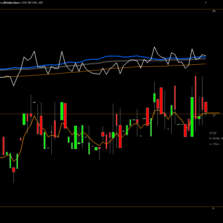Click the '17.21' price value
Image resolution: width=223 pixels, height=223 pixels.
213,133
